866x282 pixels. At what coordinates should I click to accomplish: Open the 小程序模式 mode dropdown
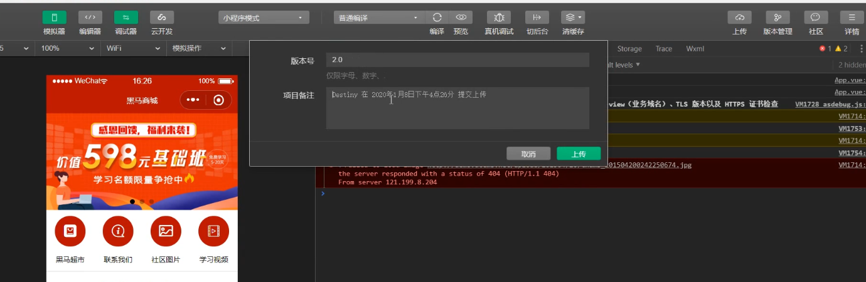(x=264, y=18)
